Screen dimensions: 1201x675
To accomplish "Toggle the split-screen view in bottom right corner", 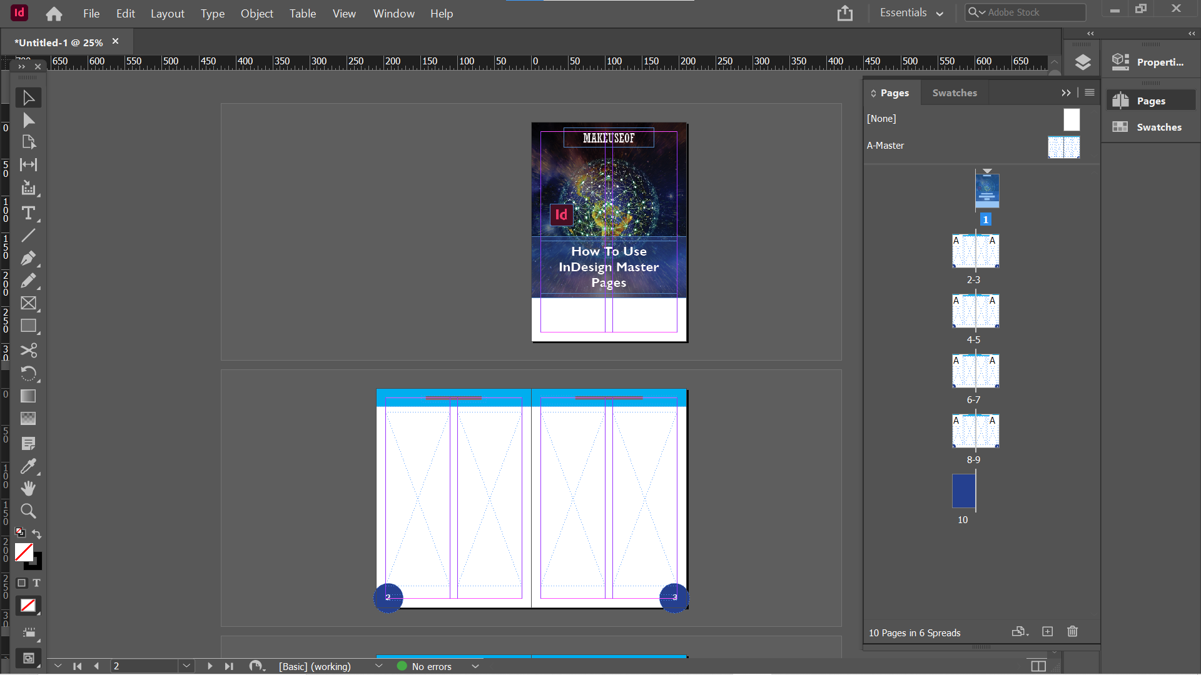I will coord(1038,666).
